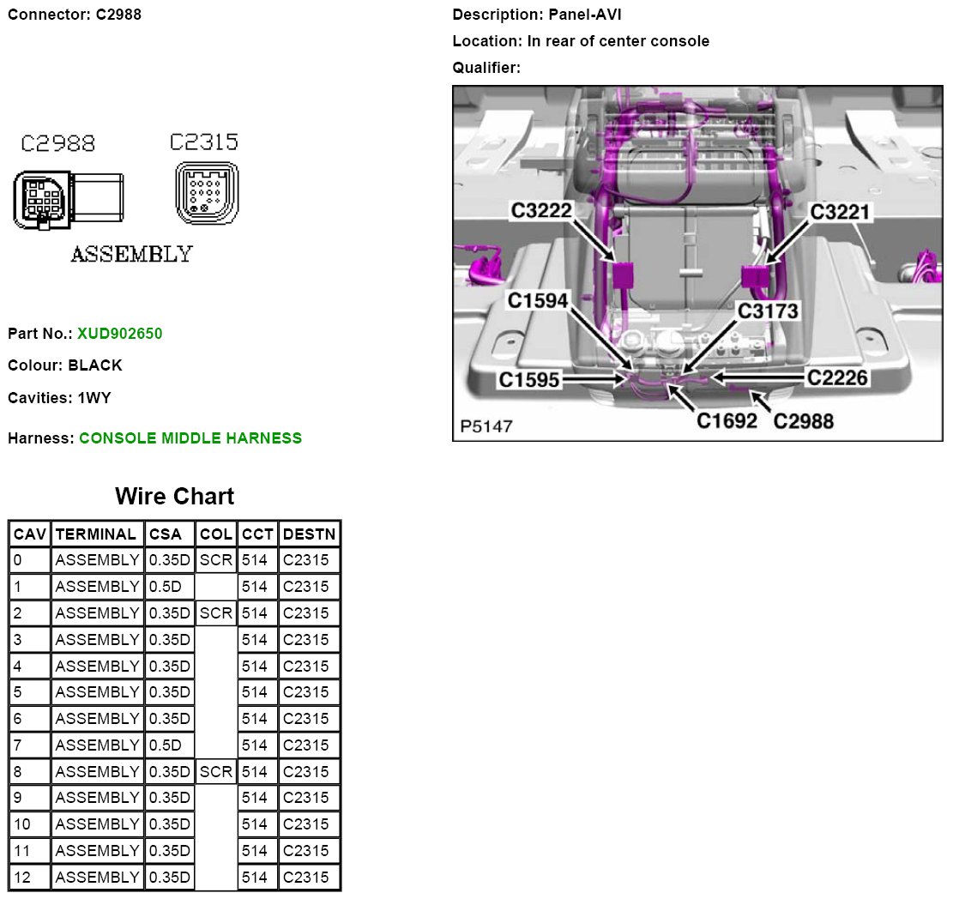The height and width of the screenshot is (899, 953).
Task: Select the C1595 callout label
Action: [529, 379]
